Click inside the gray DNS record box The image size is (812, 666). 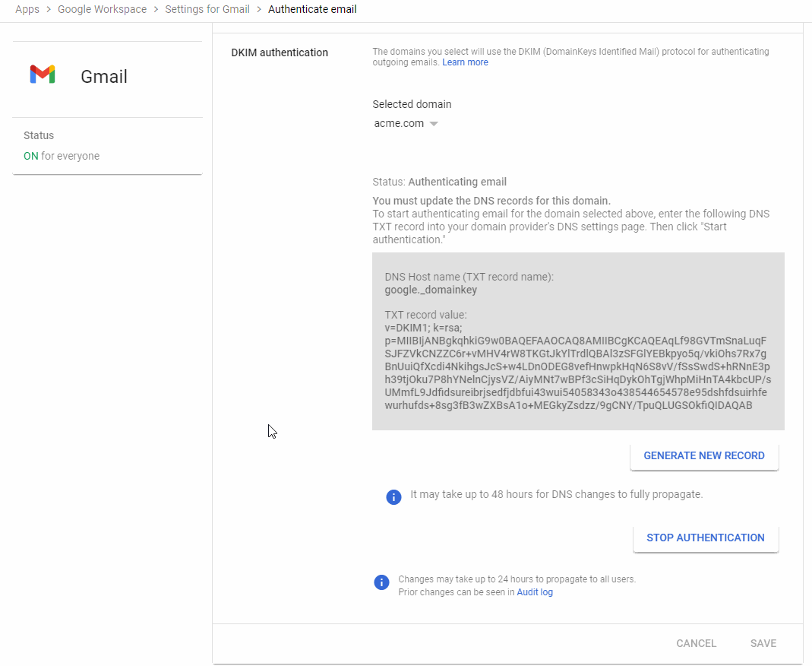click(577, 341)
